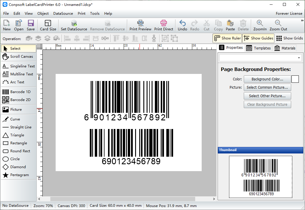Click Set DataSource toolbar icon
Image resolution: width=305 pixels, height=210 pixels.
click(74, 25)
